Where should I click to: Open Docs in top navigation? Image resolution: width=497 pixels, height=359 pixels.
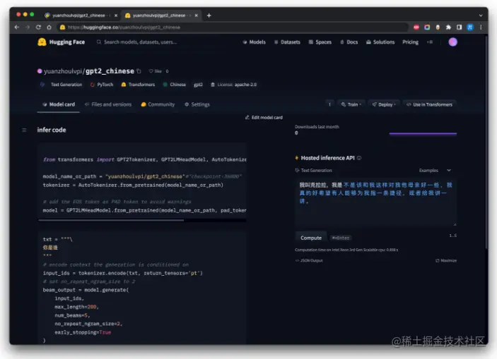[349, 42]
